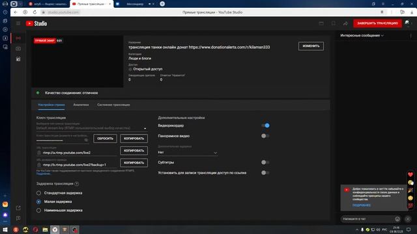417x234 pixels.
Task: Open the stream key selection dropdown
Action: 92,128
